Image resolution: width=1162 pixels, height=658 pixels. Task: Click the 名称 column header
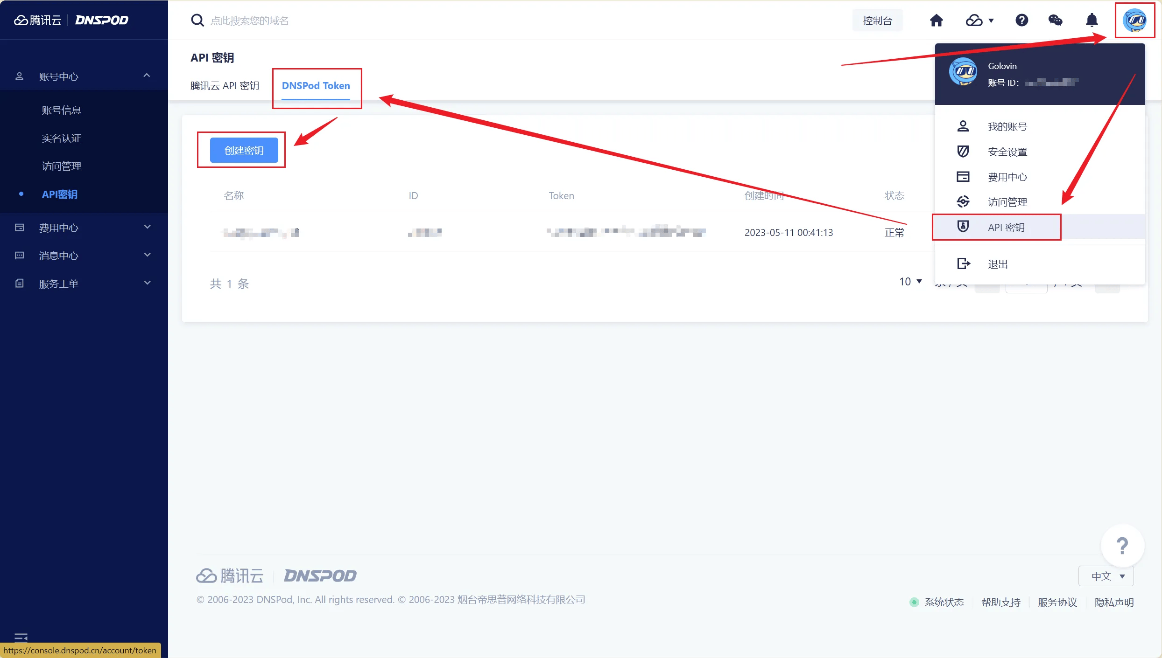coord(234,195)
